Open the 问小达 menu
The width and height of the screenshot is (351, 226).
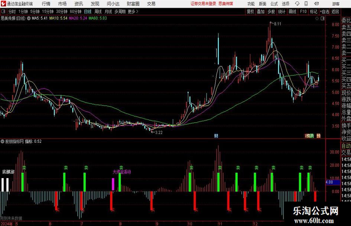point(113,4)
